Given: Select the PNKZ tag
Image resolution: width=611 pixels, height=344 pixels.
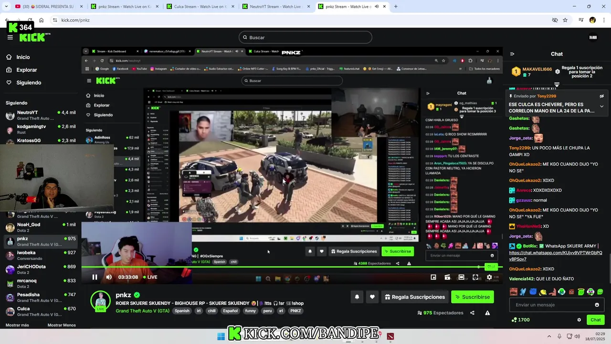Looking at the screenshot, I should [x=296, y=311].
